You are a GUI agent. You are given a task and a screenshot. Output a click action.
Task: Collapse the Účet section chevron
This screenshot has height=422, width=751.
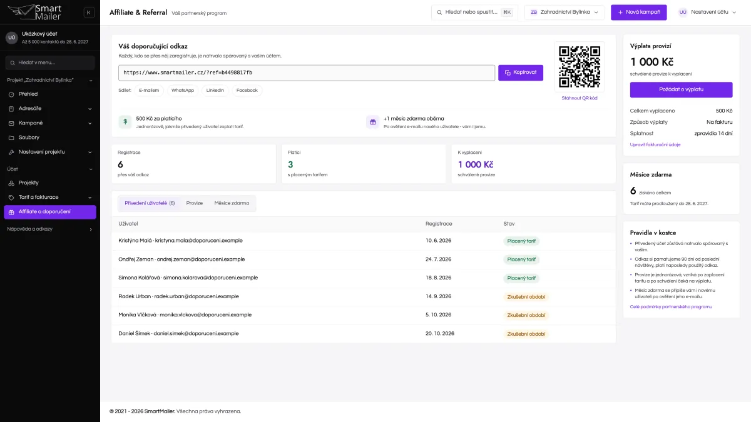pos(90,169)
